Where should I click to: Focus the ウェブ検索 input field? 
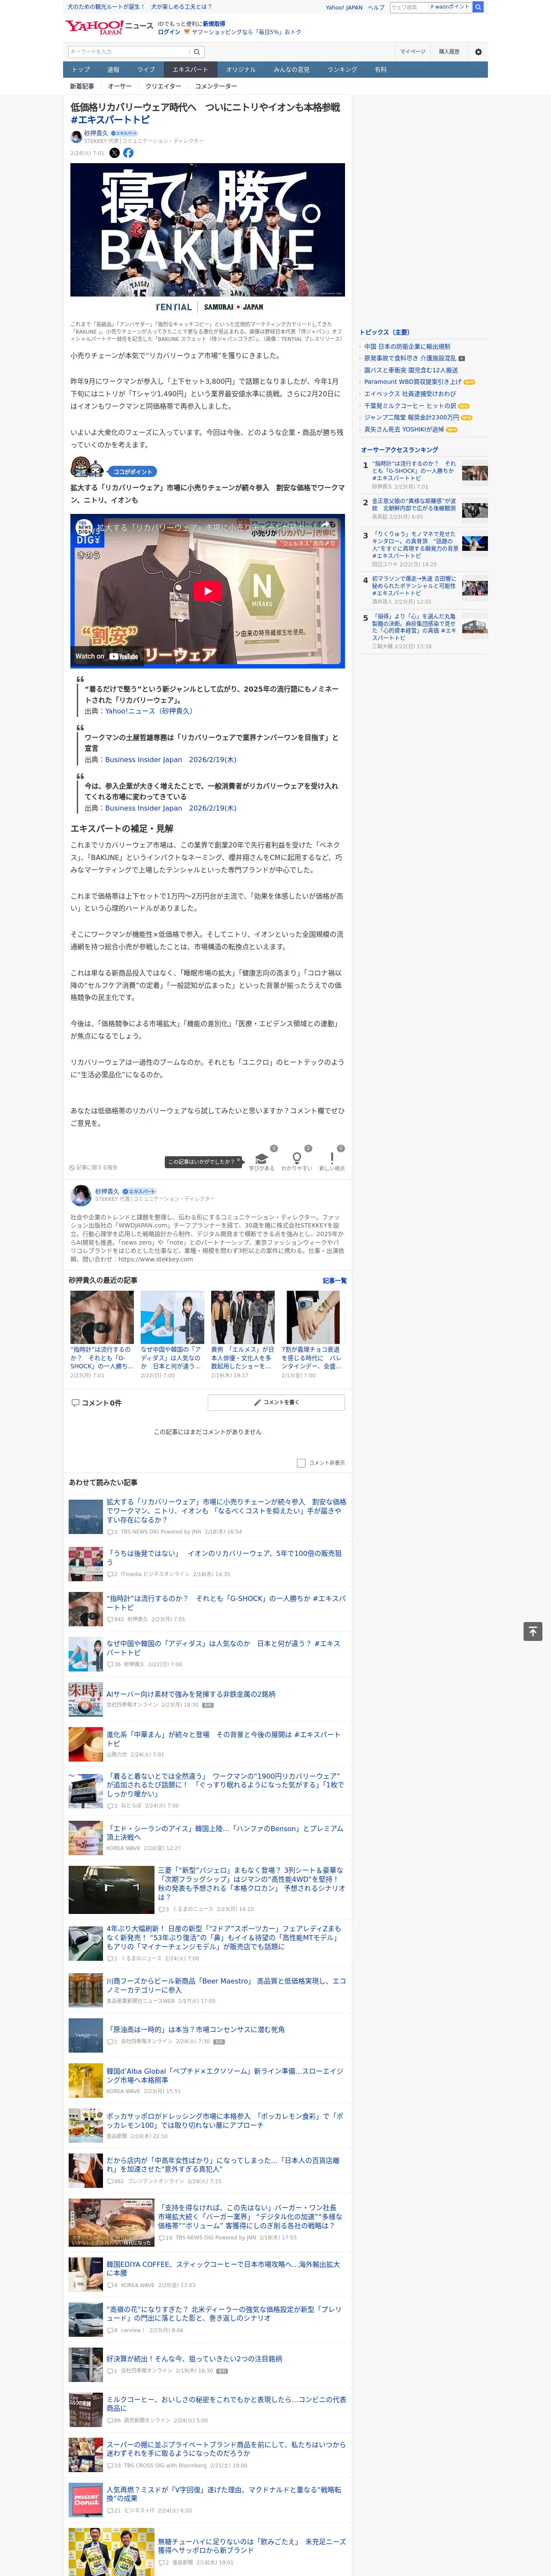(x=409, y=7)
